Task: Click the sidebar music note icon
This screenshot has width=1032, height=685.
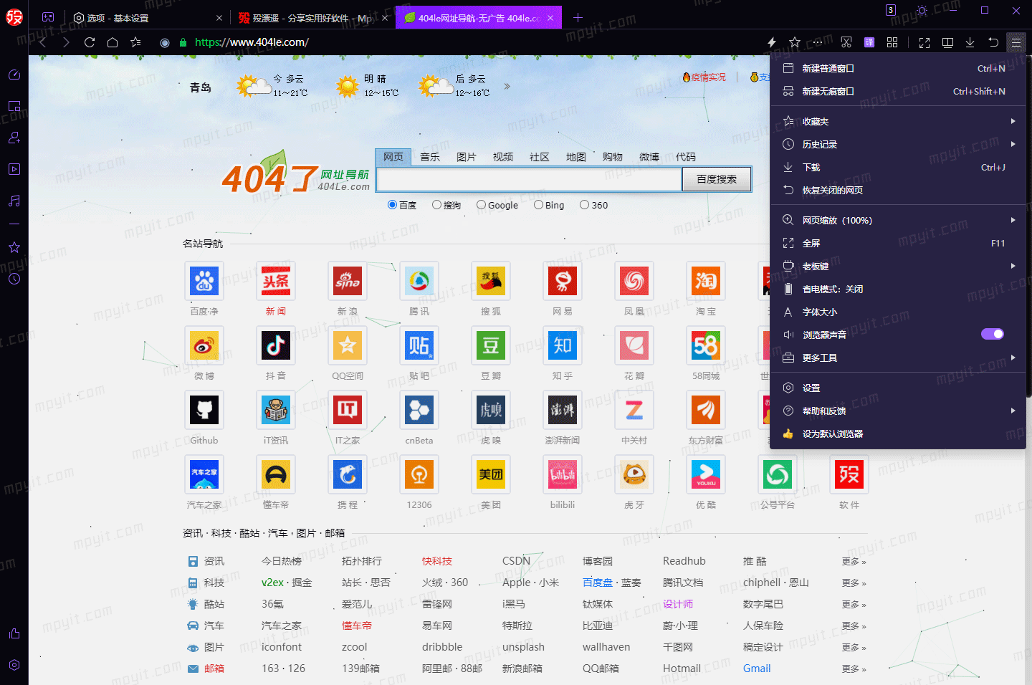Action: (x=14, y=201)
